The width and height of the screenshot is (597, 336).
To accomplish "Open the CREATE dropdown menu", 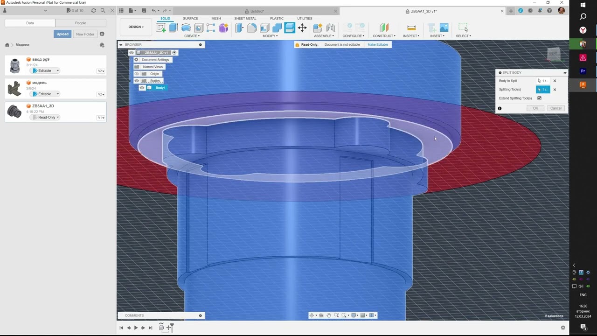I will tap(192, 36).
